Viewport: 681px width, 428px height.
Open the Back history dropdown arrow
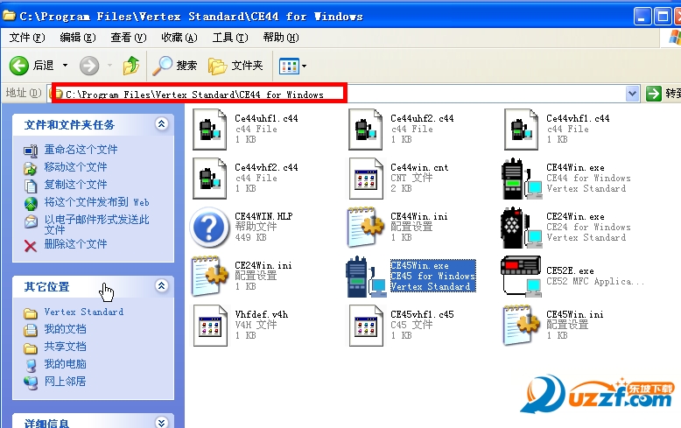pos(65,66)
